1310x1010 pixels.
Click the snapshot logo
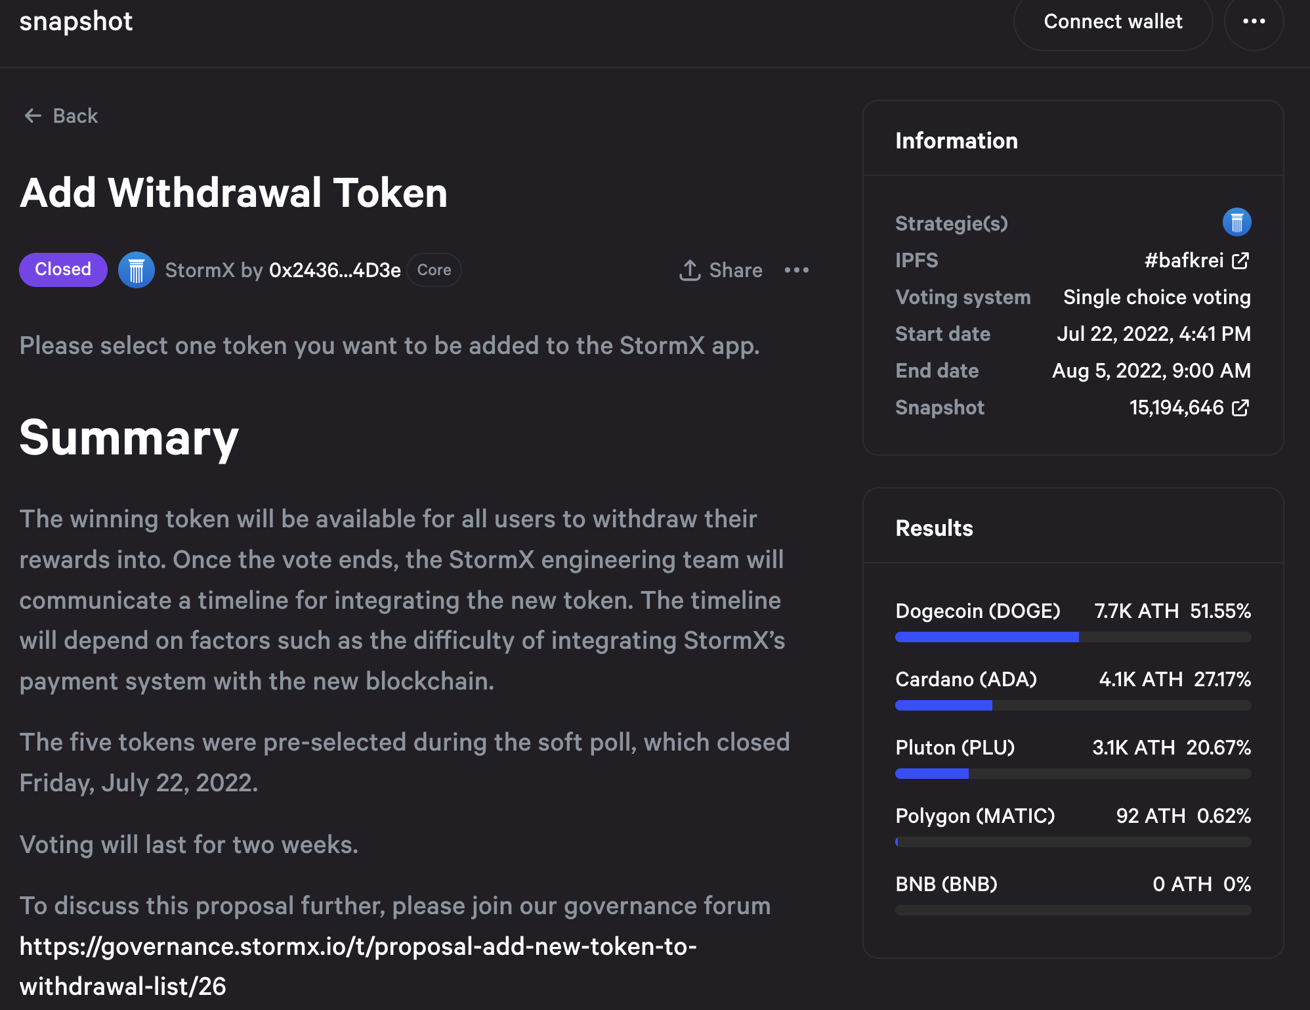tap(76, 22)
